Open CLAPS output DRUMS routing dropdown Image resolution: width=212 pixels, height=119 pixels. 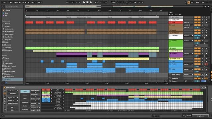[188, 54]
